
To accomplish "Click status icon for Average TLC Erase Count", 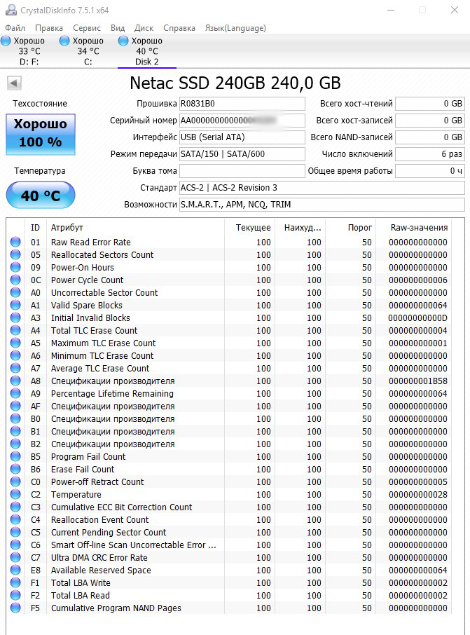I will coord(15,368).
